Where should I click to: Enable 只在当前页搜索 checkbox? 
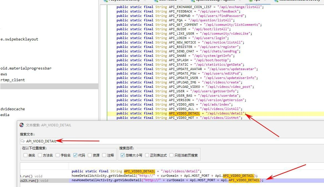tap(171, 155)
